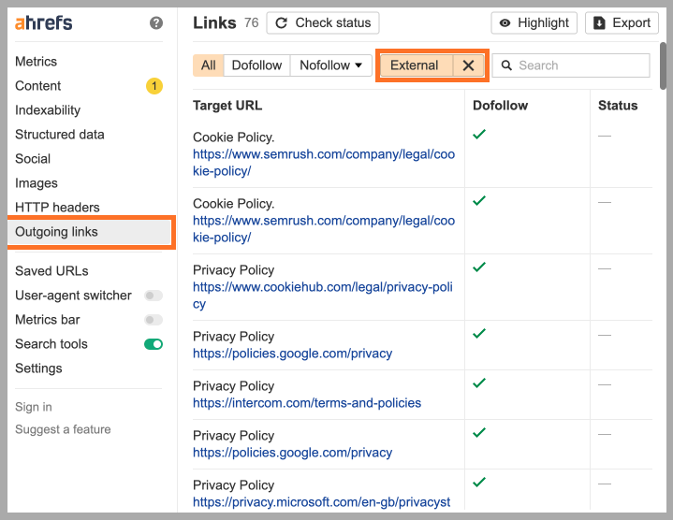673x520 pixels.
Task: Click the panel's vertical scrollbar
Action: (663, 65)
